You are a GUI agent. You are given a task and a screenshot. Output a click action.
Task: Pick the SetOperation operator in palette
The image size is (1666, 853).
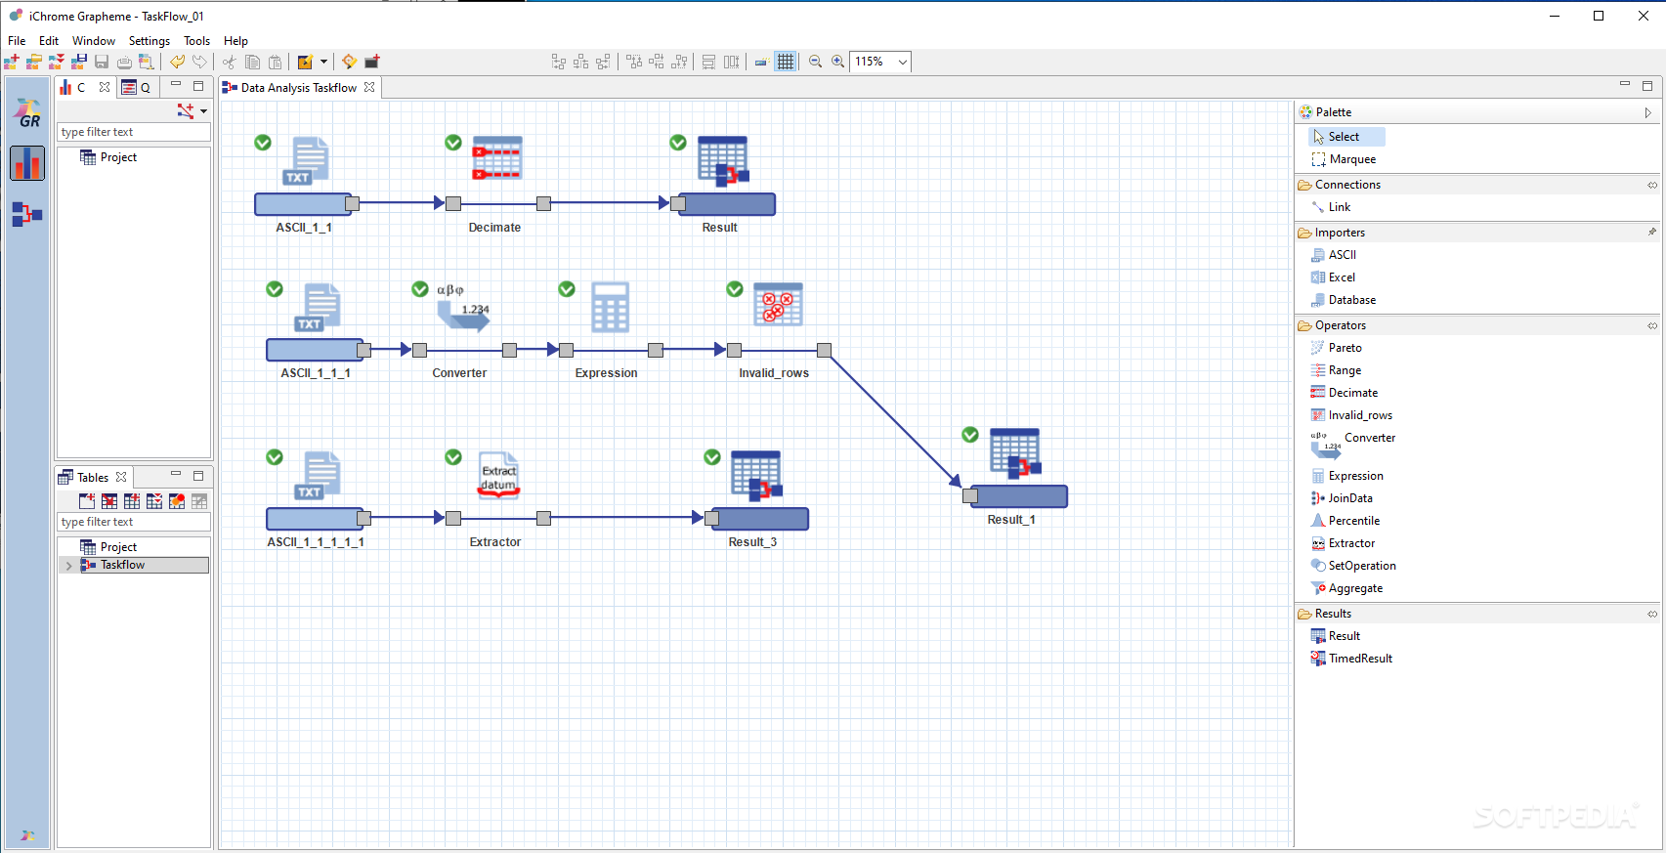(x=1353, y=566)
